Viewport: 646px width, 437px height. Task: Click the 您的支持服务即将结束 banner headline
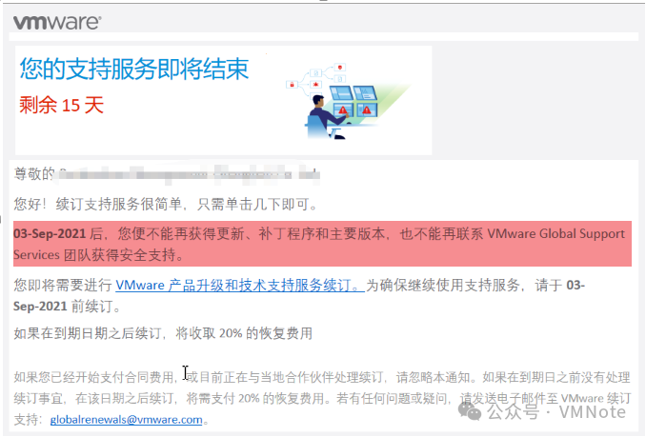tap(134, 69)
